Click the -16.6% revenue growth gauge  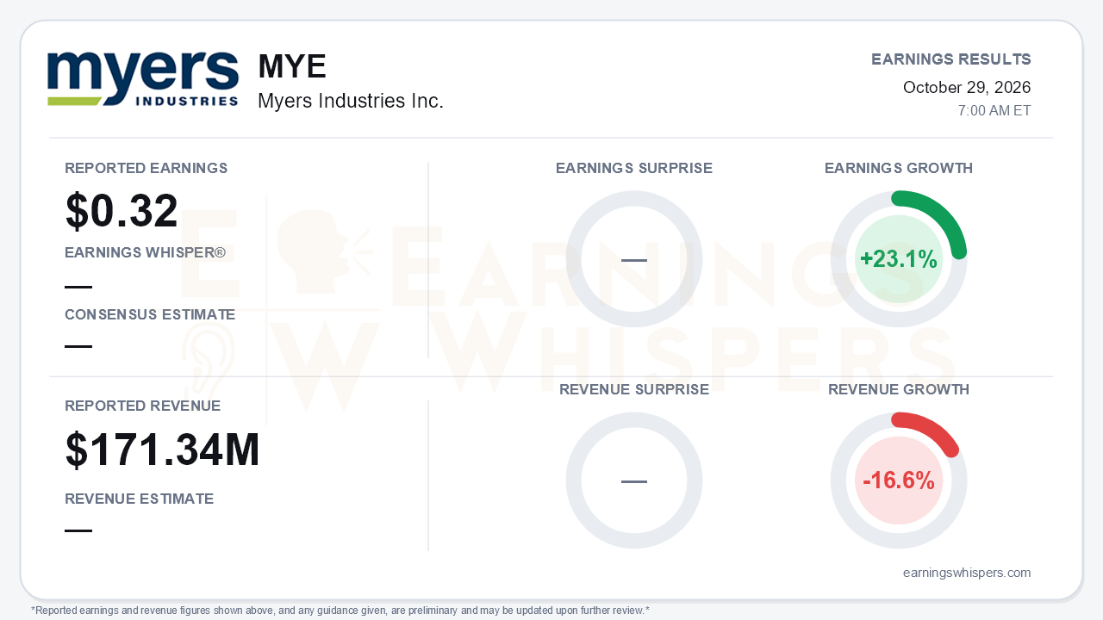click(899, 480)
